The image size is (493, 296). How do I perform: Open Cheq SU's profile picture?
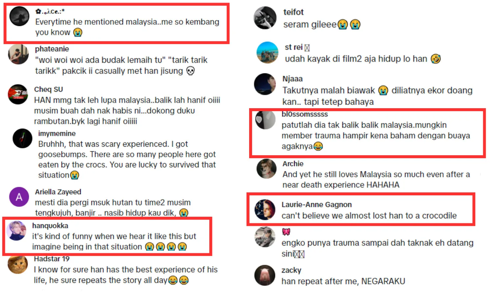[x=18, y=94]
